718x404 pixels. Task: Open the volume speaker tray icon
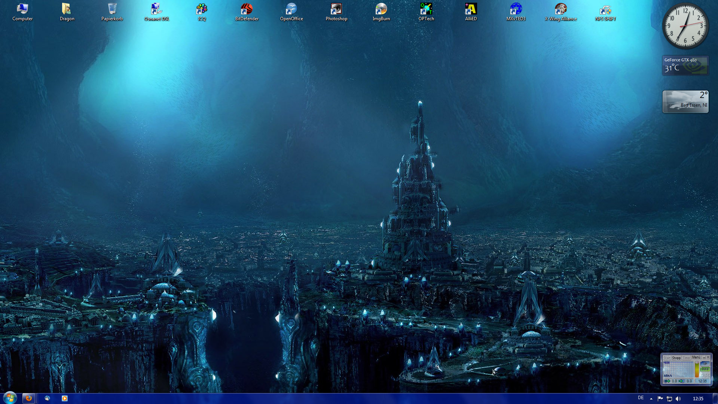(x=678, y=399)
